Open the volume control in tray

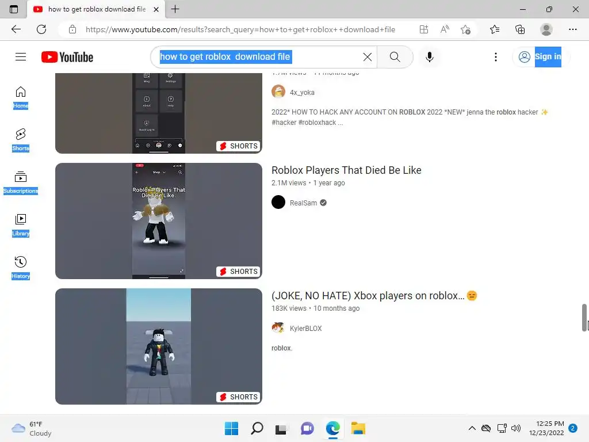tap(516, 428)
